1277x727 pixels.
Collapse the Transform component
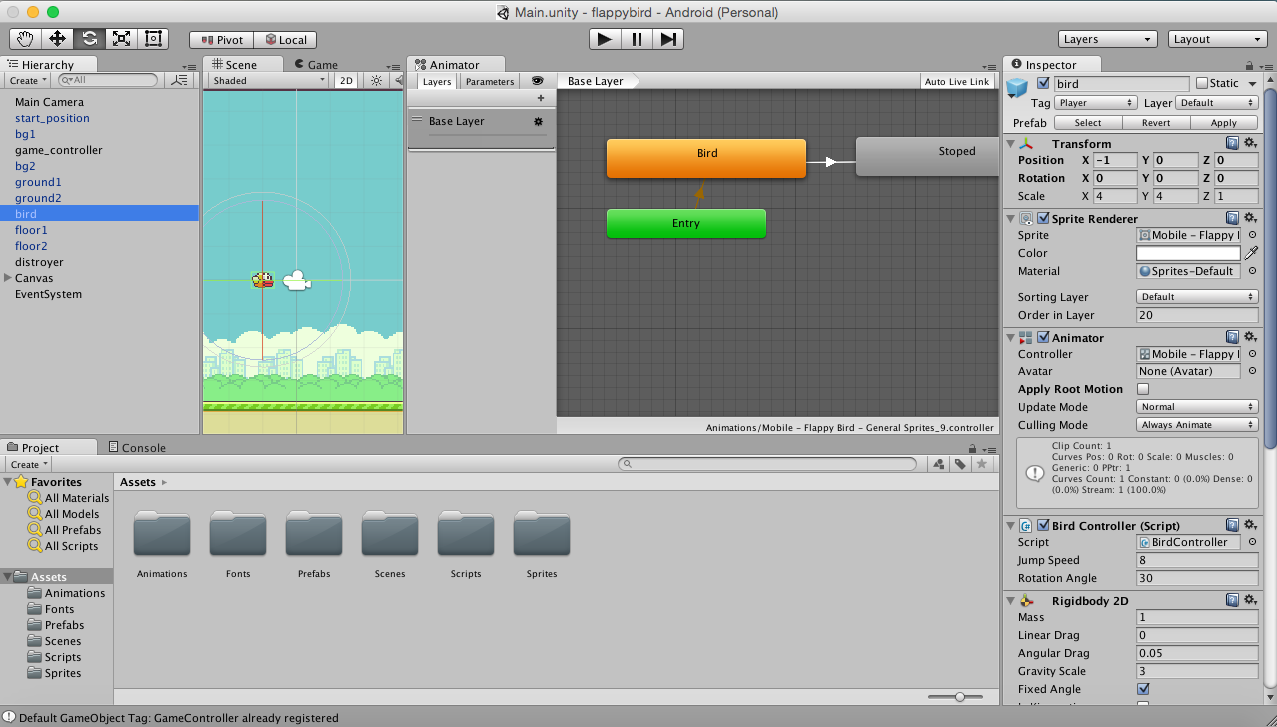pyautogui.click(x=1010, y=144)
